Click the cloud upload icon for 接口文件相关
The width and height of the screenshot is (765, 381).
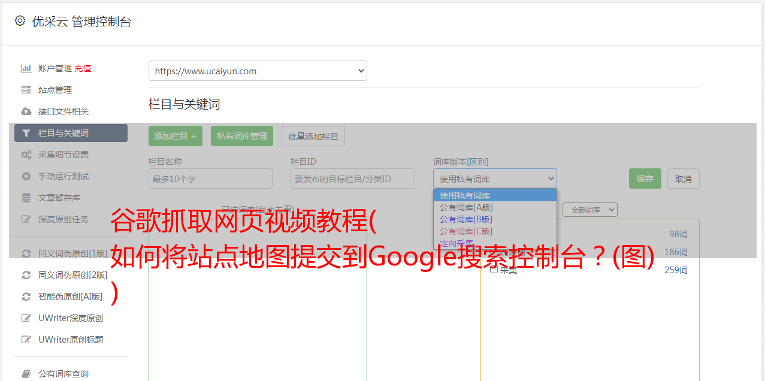pos(26,111)
